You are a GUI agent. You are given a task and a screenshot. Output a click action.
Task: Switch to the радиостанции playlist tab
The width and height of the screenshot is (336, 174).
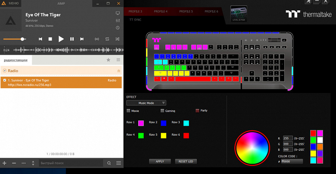click(16, 60)
